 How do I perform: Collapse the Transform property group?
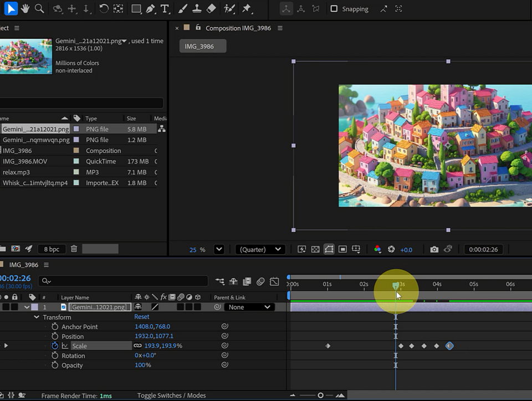[x=37, y=317]
